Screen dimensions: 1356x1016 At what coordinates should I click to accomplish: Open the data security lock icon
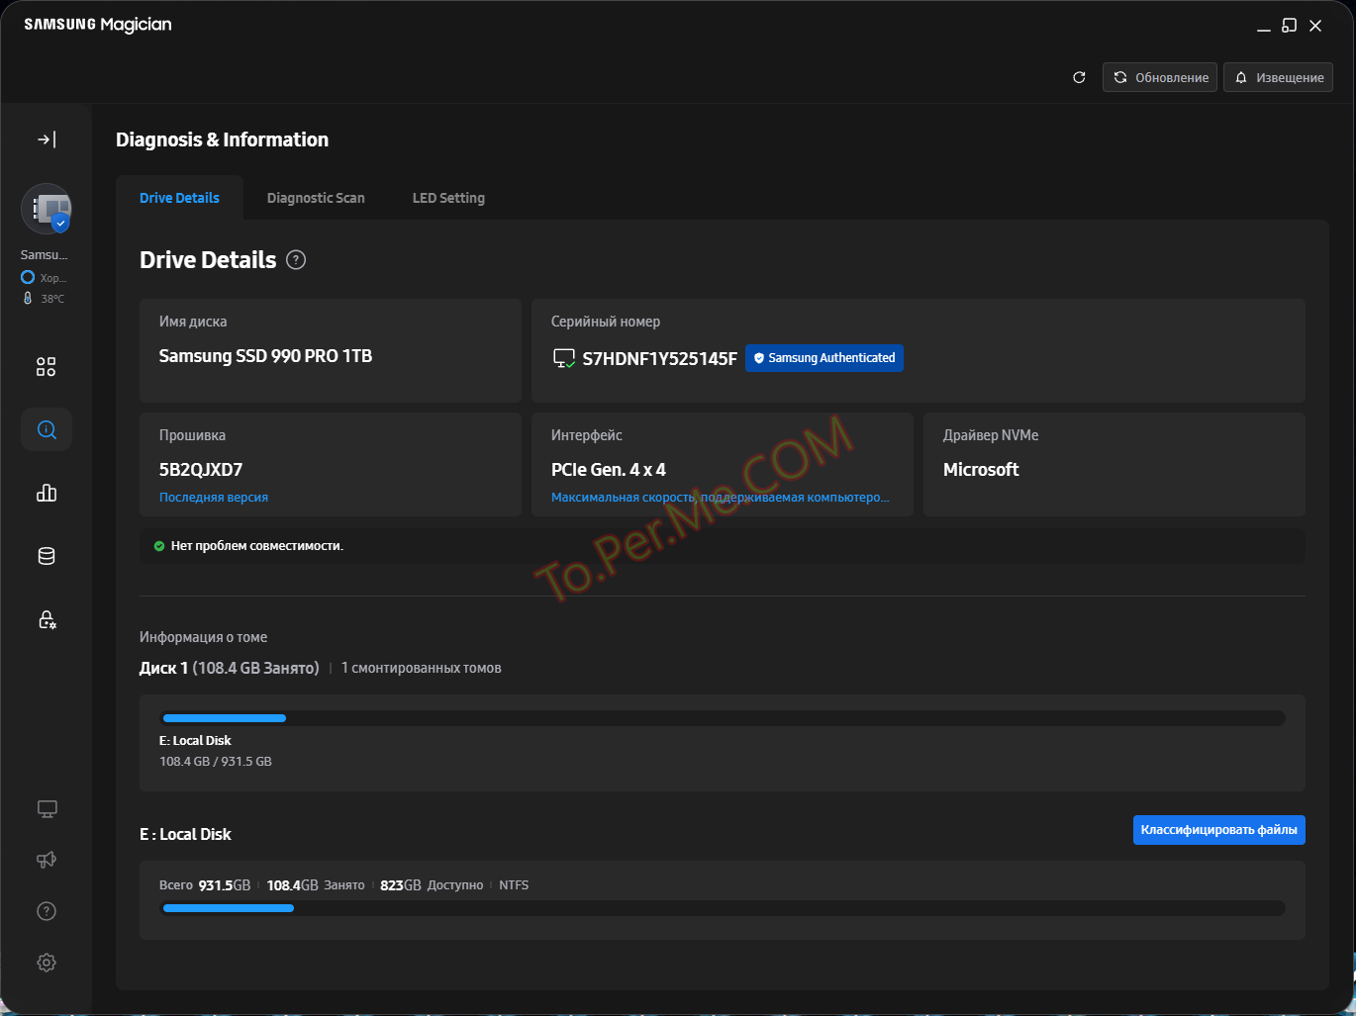[x=47, y=619]
